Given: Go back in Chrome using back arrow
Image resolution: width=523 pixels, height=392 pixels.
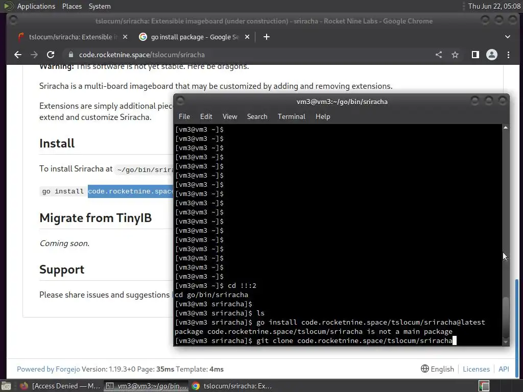Looking at the screenshot, I should 18,55.
